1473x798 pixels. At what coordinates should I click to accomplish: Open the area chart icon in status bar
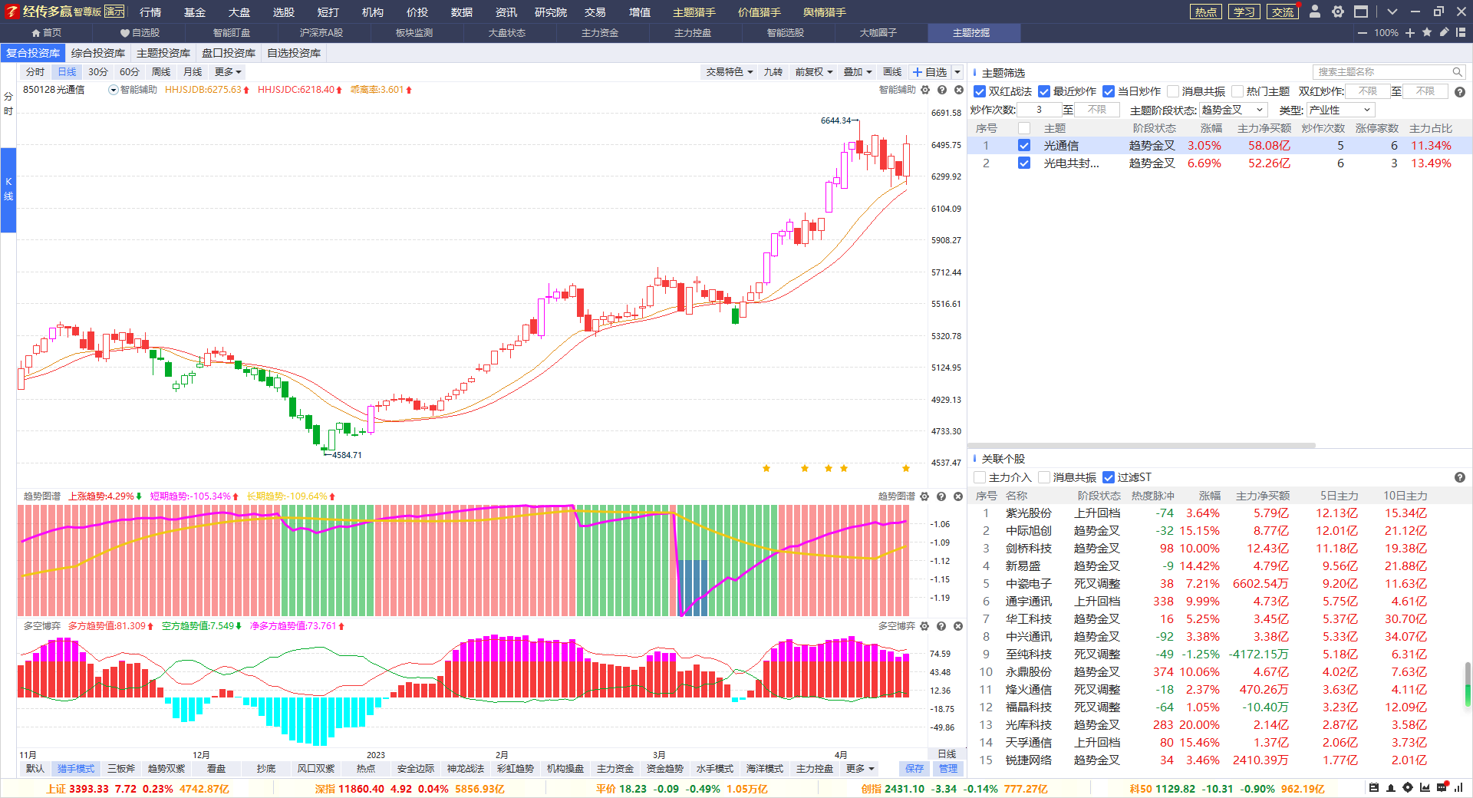(x=1425, y=788)
